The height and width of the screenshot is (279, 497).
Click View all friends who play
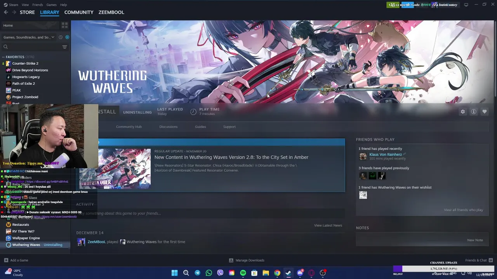[464, 210]
